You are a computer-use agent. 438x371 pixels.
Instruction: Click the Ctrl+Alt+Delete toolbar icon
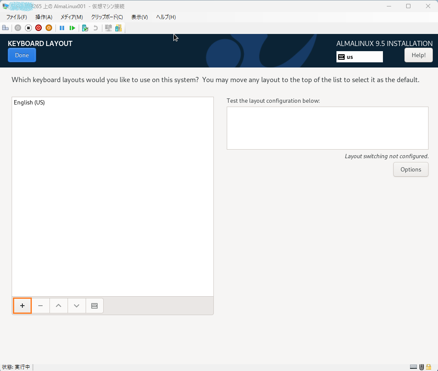(x=5, y=28)
